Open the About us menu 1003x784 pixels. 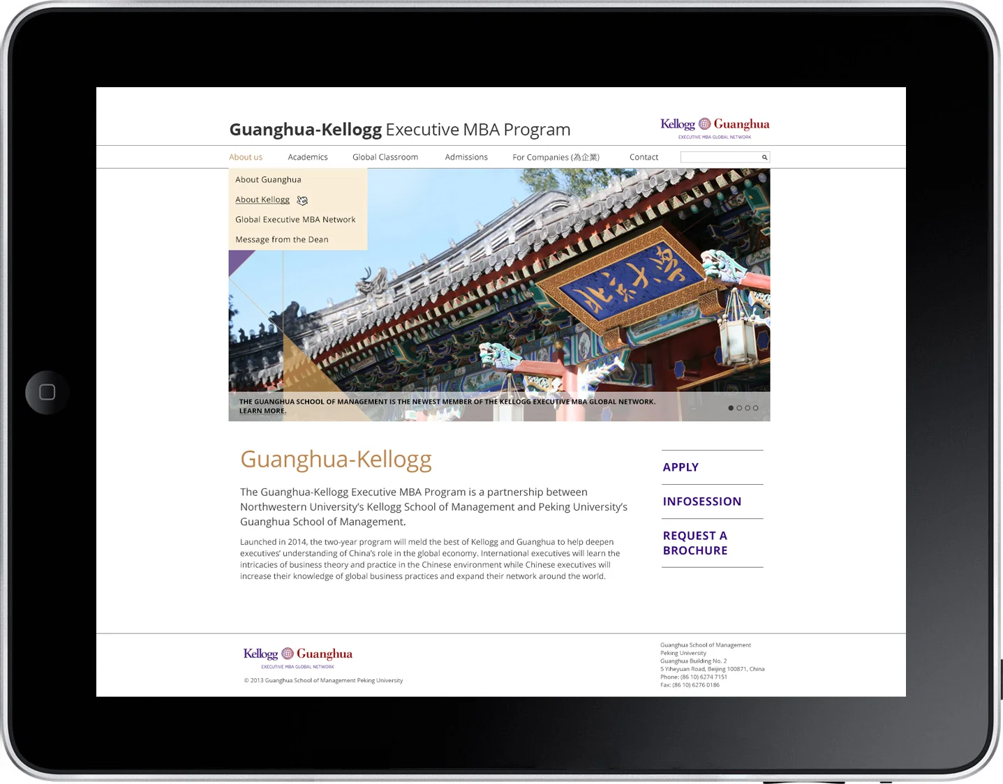tap(246, 158)
